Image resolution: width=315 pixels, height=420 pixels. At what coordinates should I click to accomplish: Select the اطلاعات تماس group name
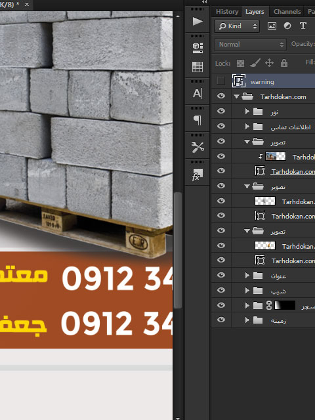290,127
